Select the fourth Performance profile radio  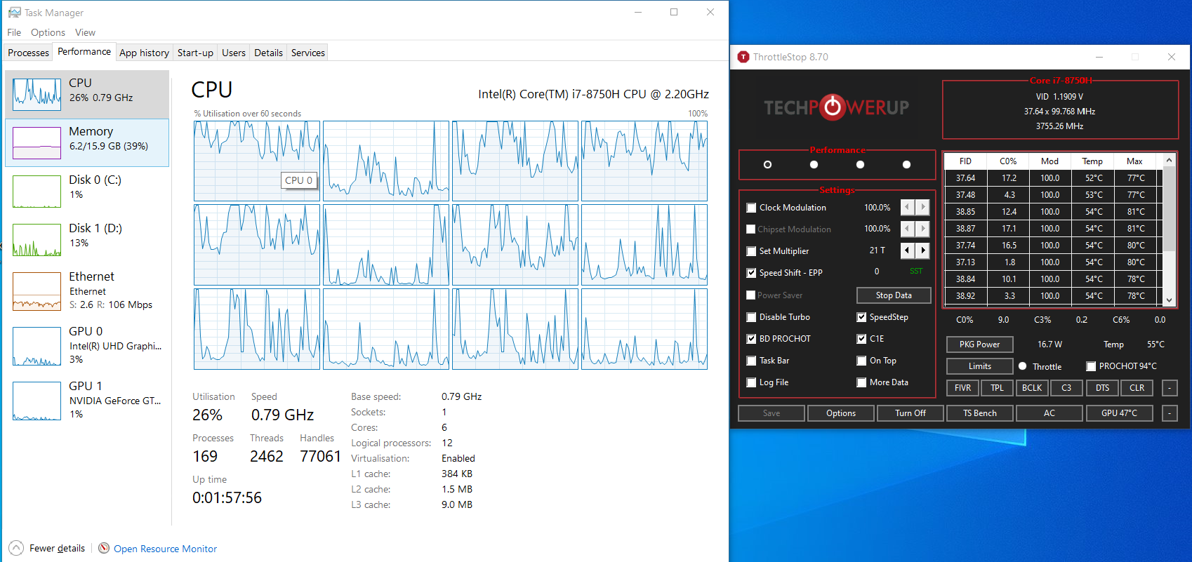[x=906, y=164]
